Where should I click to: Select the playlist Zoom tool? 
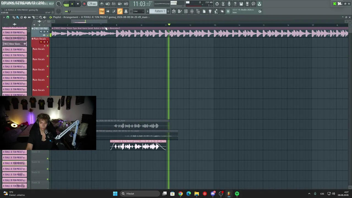(x=41, y=17)
